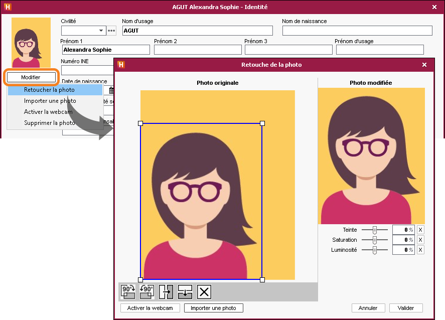The height and width of the screenshot is (320, 445).
Task: Click the Teinte percentage field
Action: click(x=403, y=230)
